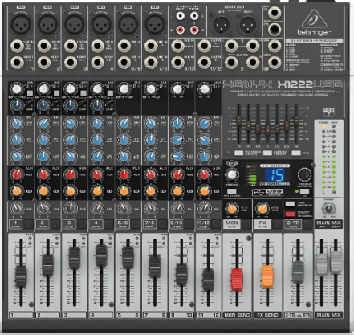Image resolution: width=354 pixels, height=335 pixels.
Task: Click the blue FX display showing 15
Action: (275, 175)
